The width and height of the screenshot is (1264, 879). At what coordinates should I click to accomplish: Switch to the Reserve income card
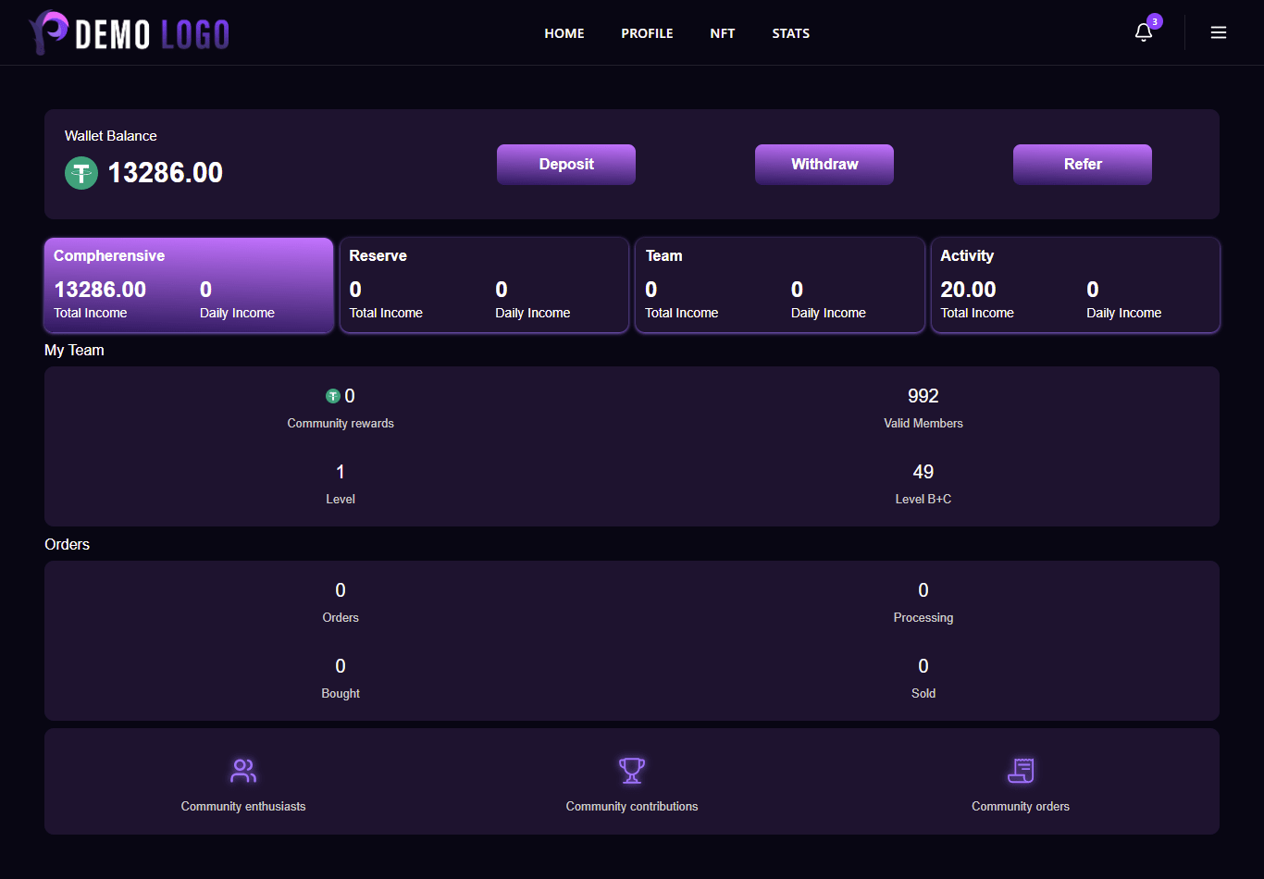[x=484, y=285]
